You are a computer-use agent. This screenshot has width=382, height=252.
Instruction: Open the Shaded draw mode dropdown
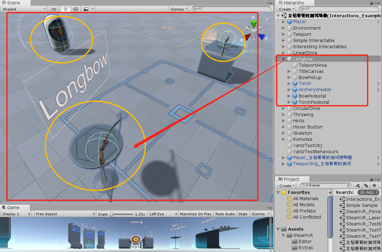(x=23, y=9)
